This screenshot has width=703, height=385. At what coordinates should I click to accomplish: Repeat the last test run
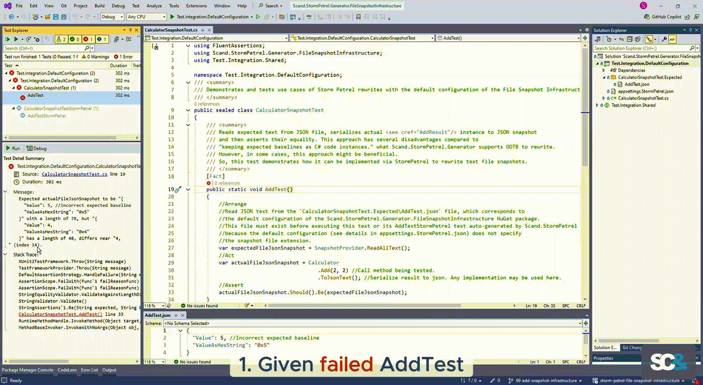29,39
